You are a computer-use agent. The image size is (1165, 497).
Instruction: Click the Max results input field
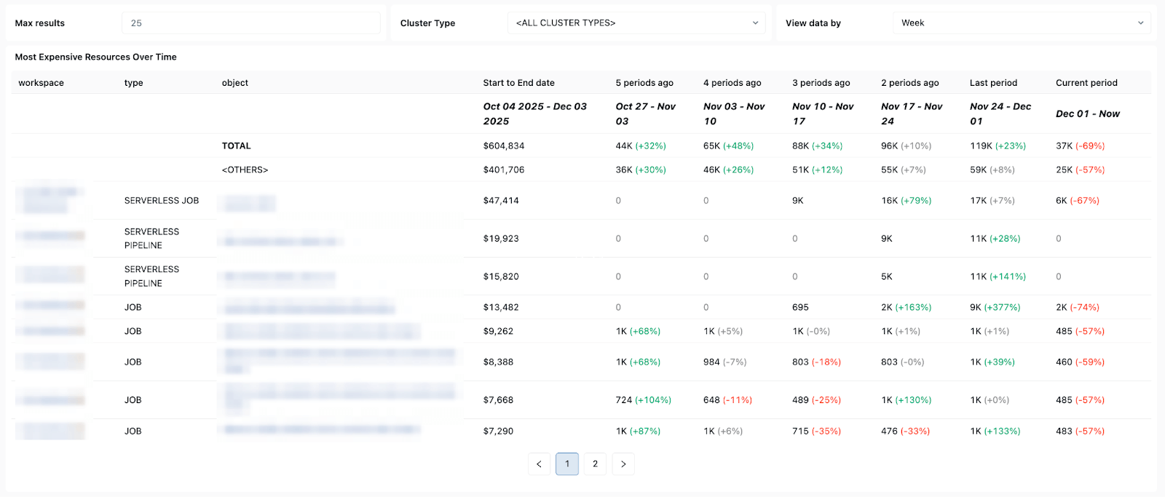(250, 23)
